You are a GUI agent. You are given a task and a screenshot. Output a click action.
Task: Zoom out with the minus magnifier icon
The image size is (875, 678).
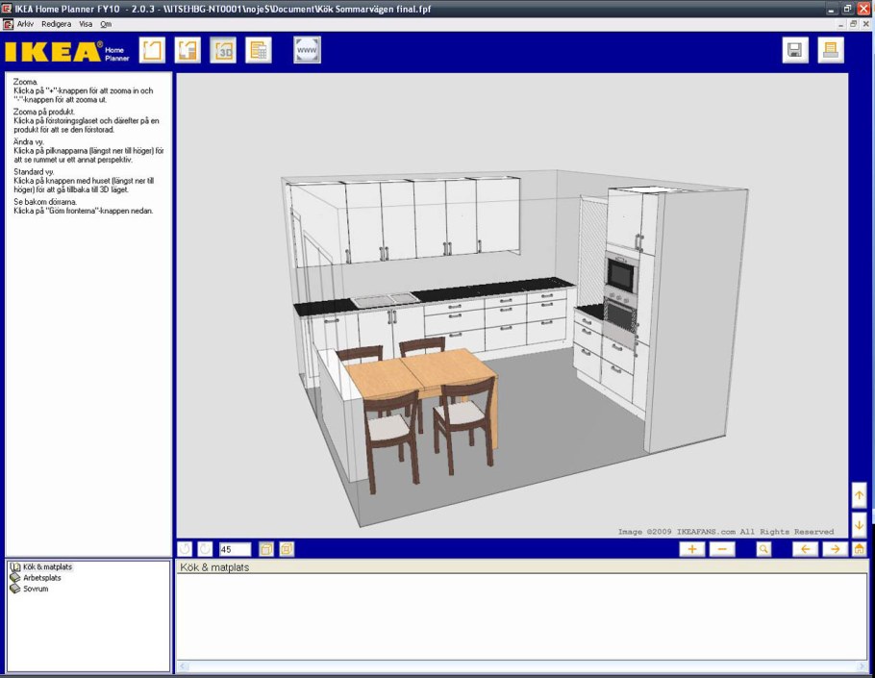point(723,548)
